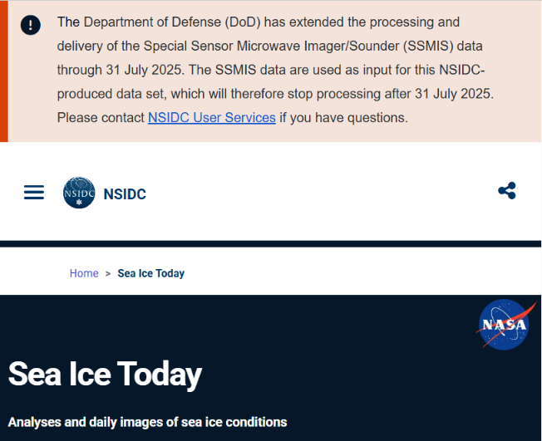Click the subtitle about analyses and daily images
Screen dimensions: 542x441
coord(148,422)
